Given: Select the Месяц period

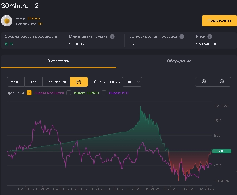Looking at the screenshot, I should coord(16,82).
